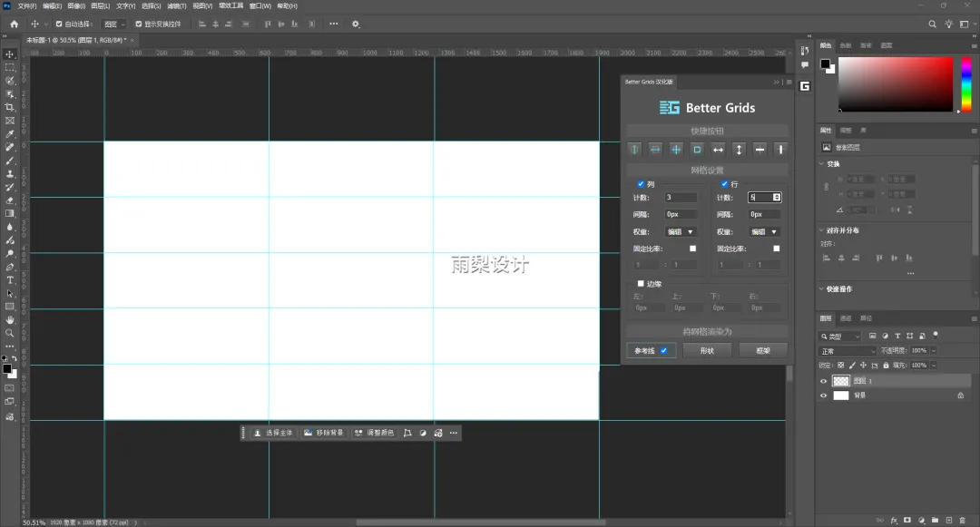Open layer fill dropdown arrow

tap(934, 366)
